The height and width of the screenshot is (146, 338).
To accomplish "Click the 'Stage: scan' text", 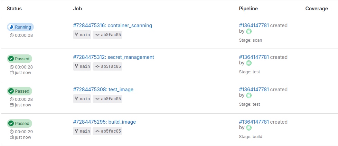I will coord(251,40).
